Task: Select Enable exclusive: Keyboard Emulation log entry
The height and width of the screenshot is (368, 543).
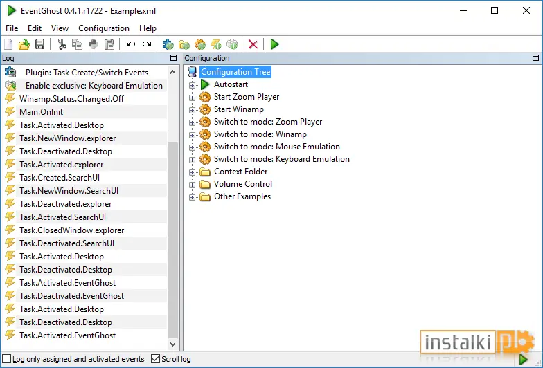Action: tap(94, 86)
